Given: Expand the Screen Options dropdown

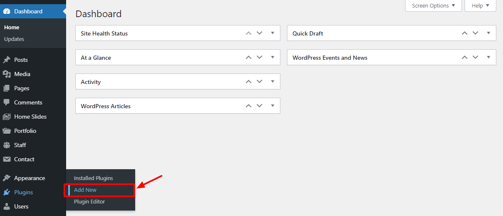Looking at the screenshot, I should (434, 6).
